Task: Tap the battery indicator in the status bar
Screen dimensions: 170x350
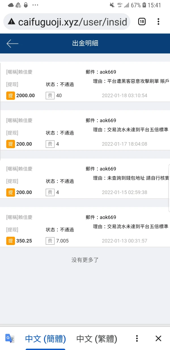Action: pos(144,5)
